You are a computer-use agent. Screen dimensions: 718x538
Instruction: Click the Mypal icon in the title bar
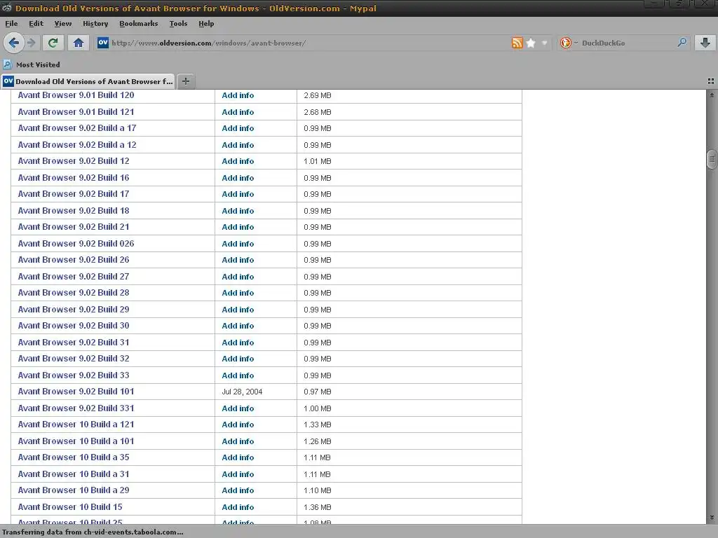point(7,8)
